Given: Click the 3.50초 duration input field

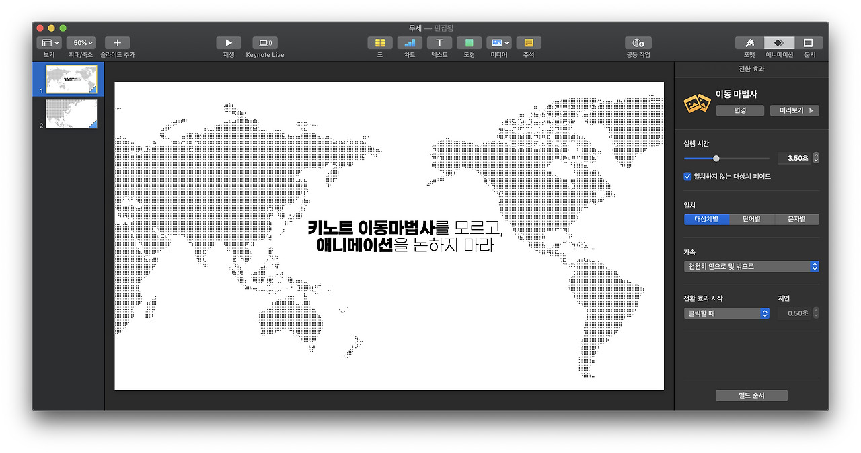Looking at the screenshot, I should 794,159.
